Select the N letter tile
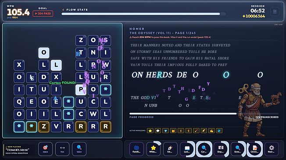Image resolution: width=286 pixels, height=160 pixels. (x=93, y=52)
